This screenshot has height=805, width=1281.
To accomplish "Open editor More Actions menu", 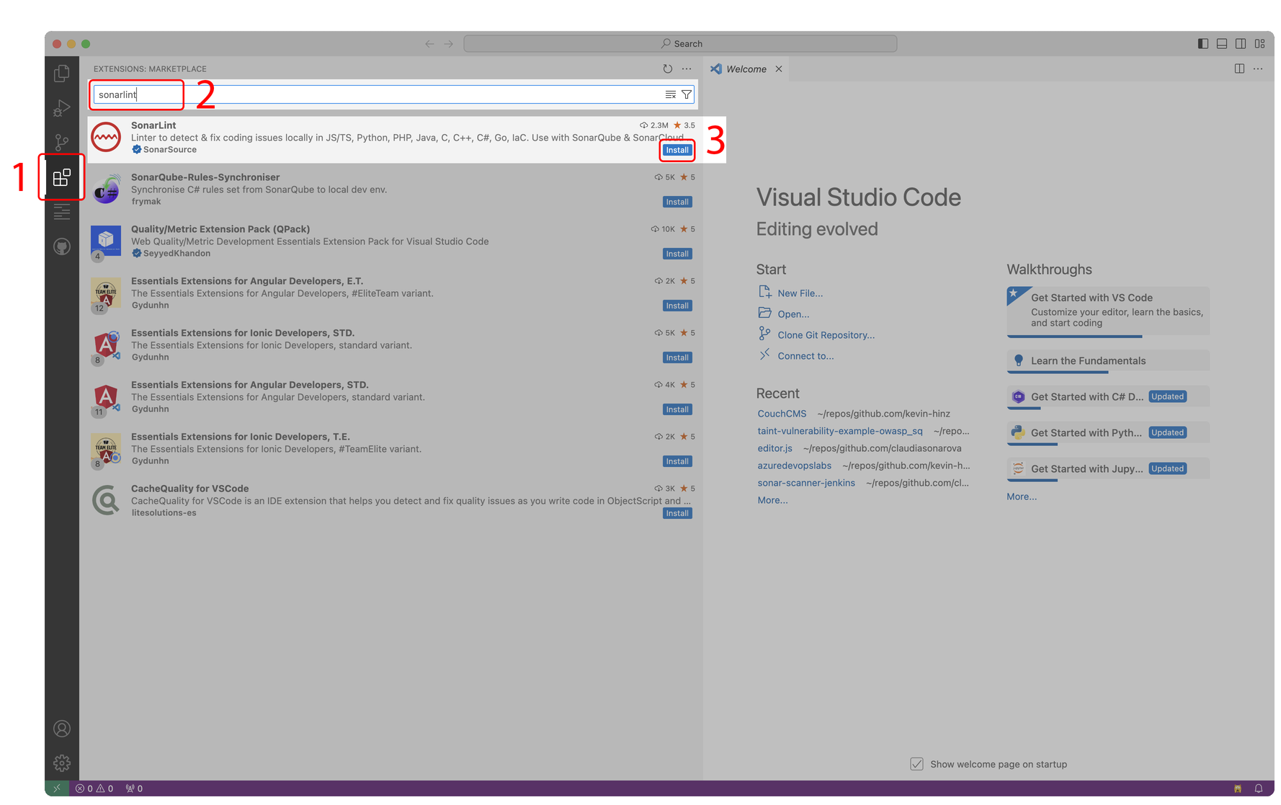I will pos(1258,68).
